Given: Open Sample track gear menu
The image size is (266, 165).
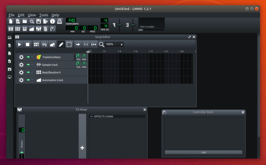Looking at the screenshot, I should [21, 65].
